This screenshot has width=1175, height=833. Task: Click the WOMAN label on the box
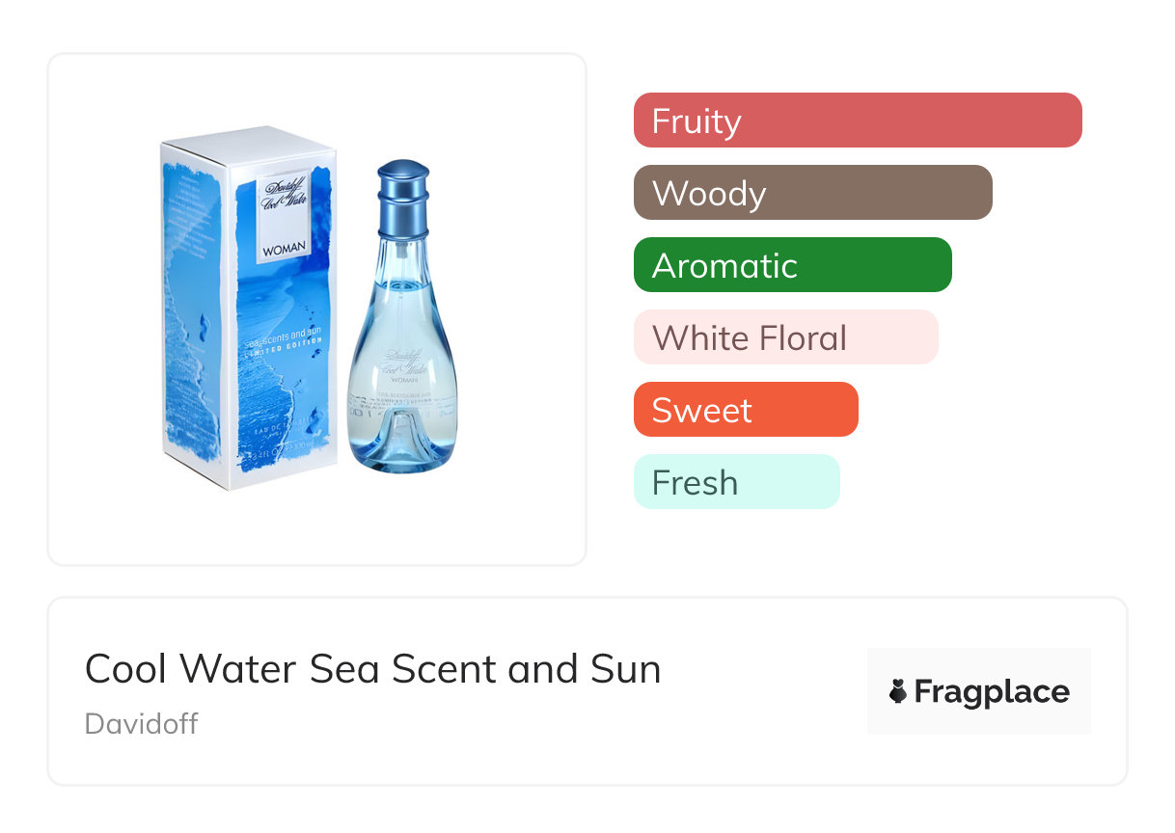coord(284,248)
